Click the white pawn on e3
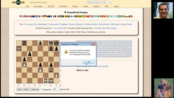 pos(41,70)
